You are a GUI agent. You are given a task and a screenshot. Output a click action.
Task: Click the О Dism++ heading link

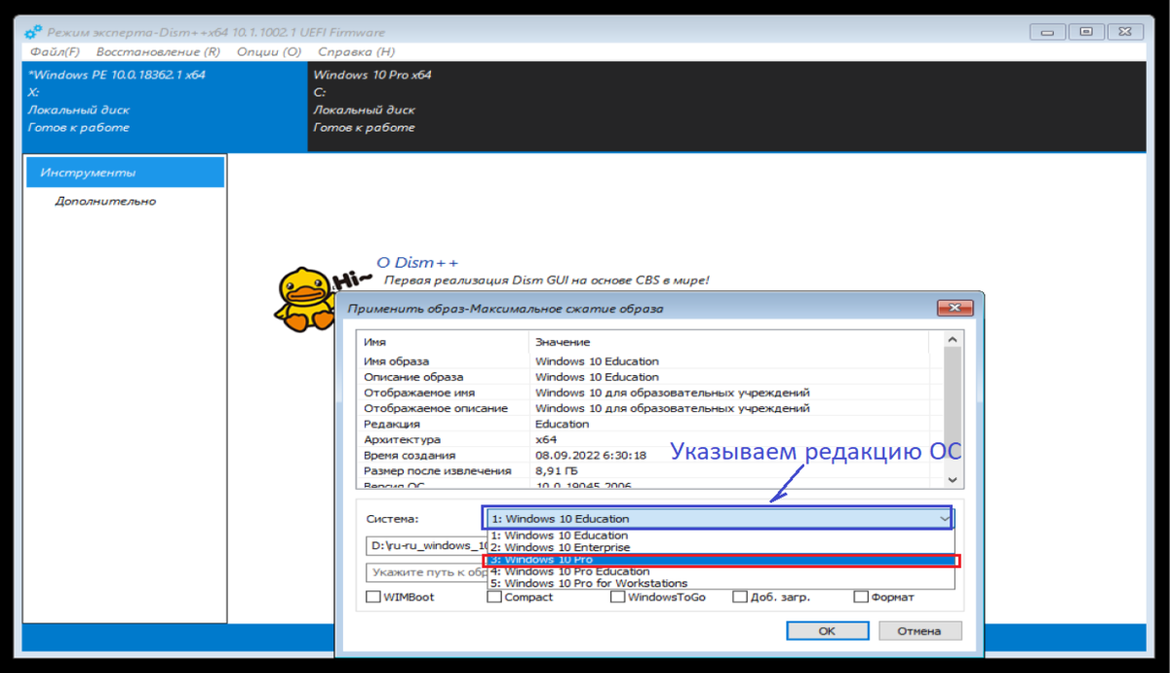(x=417, y=263)
